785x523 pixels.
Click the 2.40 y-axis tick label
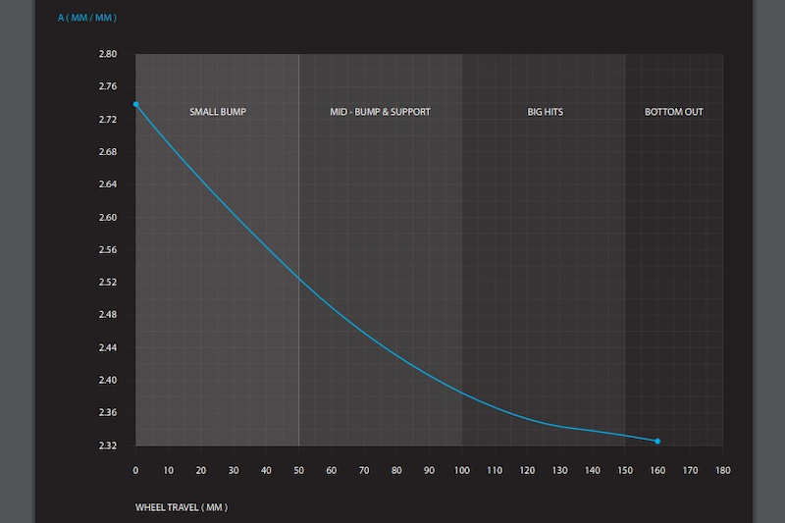coord(108,381)
